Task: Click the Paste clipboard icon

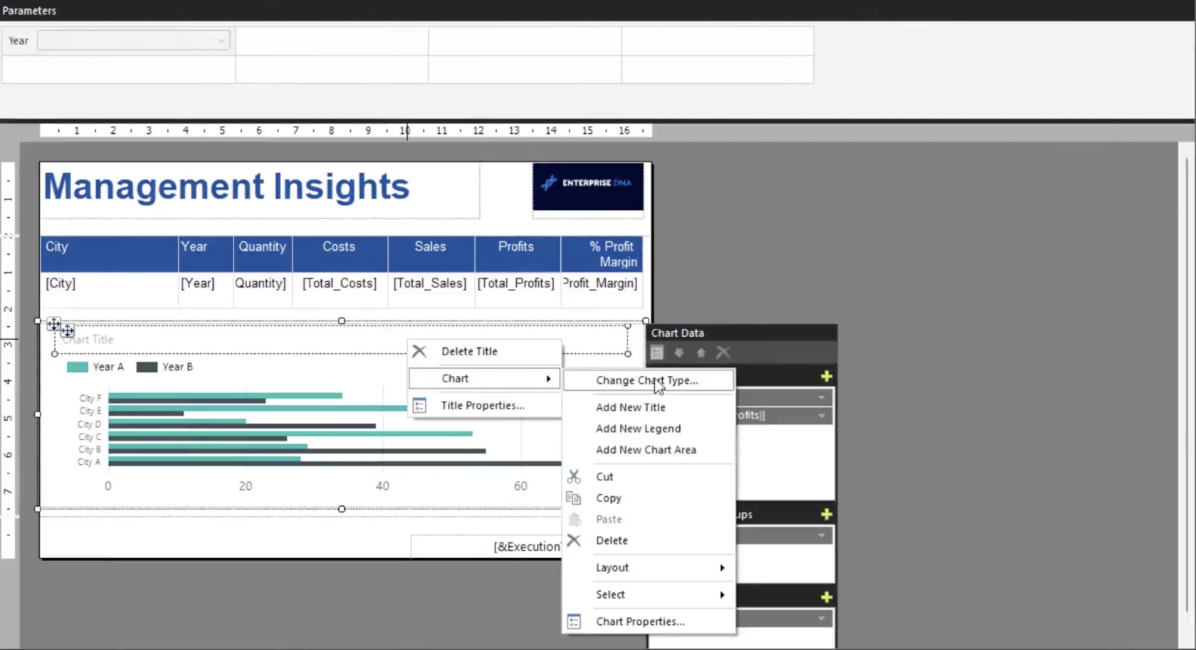Action: (x=575, y=519)
